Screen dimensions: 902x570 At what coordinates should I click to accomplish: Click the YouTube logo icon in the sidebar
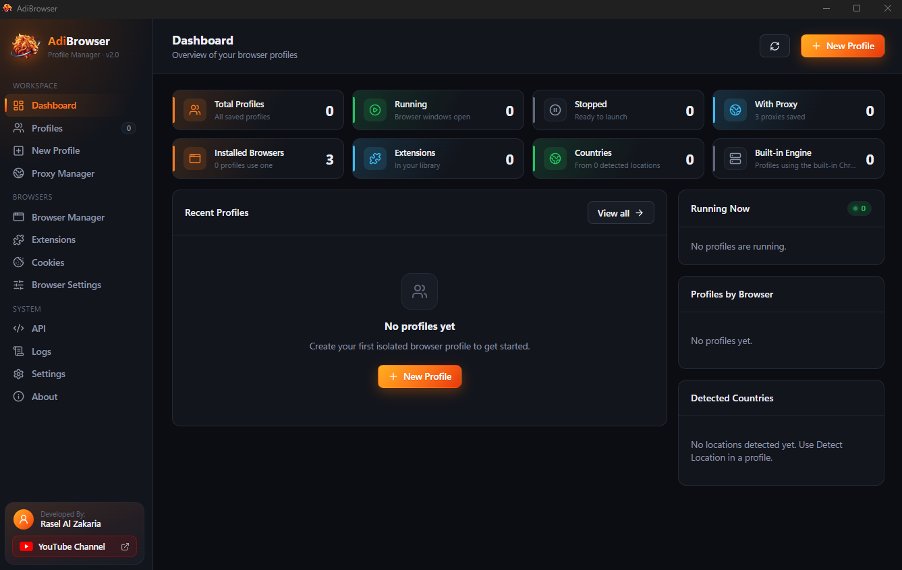pos(26,546)
